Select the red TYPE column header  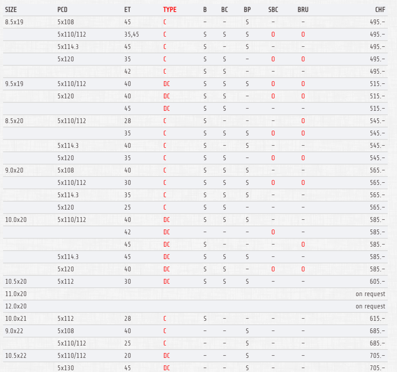click(x=169, y=10)
